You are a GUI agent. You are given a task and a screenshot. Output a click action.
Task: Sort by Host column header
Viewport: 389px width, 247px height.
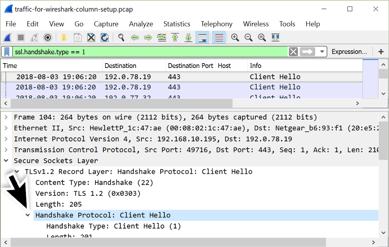pos(232,66)
